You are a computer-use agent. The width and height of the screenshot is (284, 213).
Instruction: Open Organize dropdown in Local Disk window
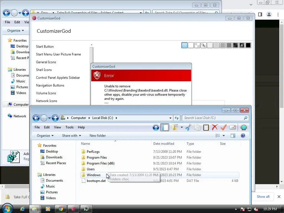click(x=45, y=135)
